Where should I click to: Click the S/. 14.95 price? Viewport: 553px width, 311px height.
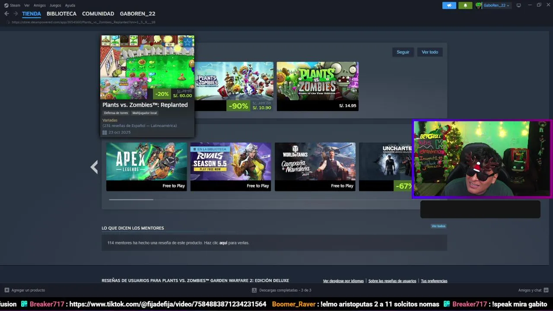coord(348,106)
